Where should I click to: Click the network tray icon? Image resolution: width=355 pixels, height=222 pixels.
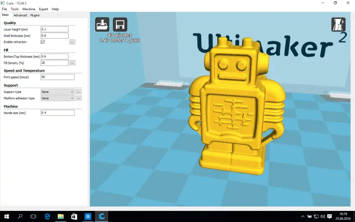[316, 216]
